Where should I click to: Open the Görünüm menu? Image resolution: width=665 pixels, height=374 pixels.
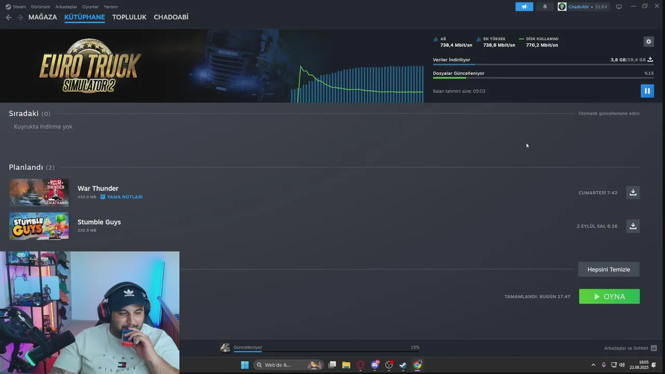click(41, 7)
